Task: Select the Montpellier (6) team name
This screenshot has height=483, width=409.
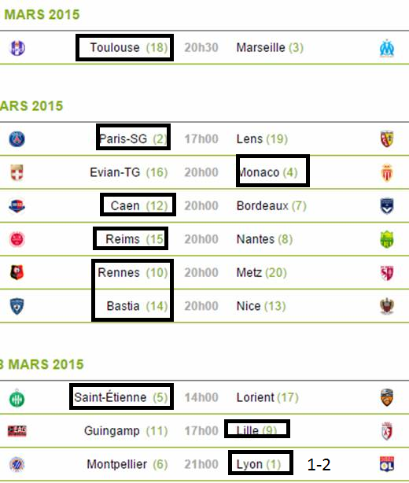Action: tap(127, 464)
